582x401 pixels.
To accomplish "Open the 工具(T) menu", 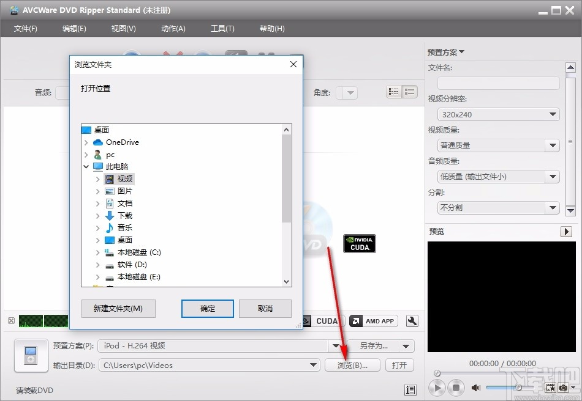I will pyautogui.click(x=223, y=28).
